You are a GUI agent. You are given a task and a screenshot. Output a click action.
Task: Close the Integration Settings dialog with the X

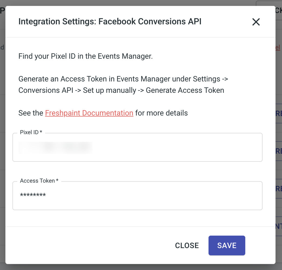tap(256, 22)
